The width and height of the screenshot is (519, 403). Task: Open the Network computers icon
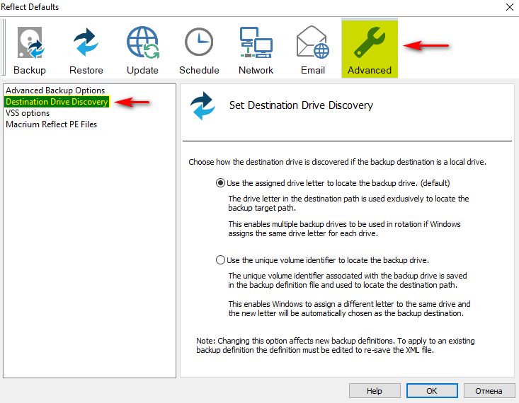256,42
